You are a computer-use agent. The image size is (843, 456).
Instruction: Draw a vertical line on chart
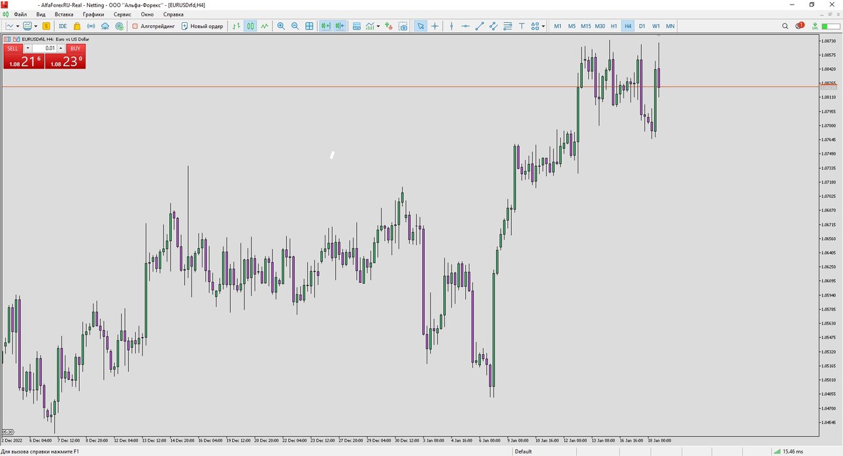coord(452,26)
